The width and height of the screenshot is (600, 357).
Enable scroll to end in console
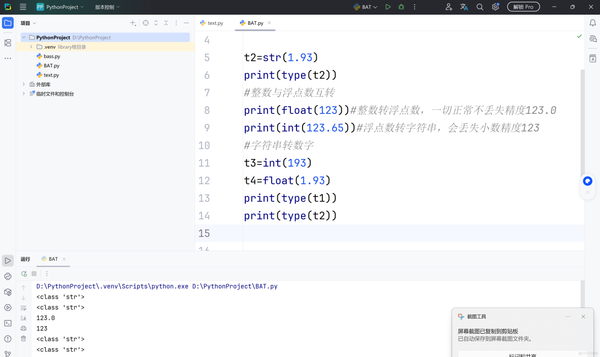tap(23, 318)
